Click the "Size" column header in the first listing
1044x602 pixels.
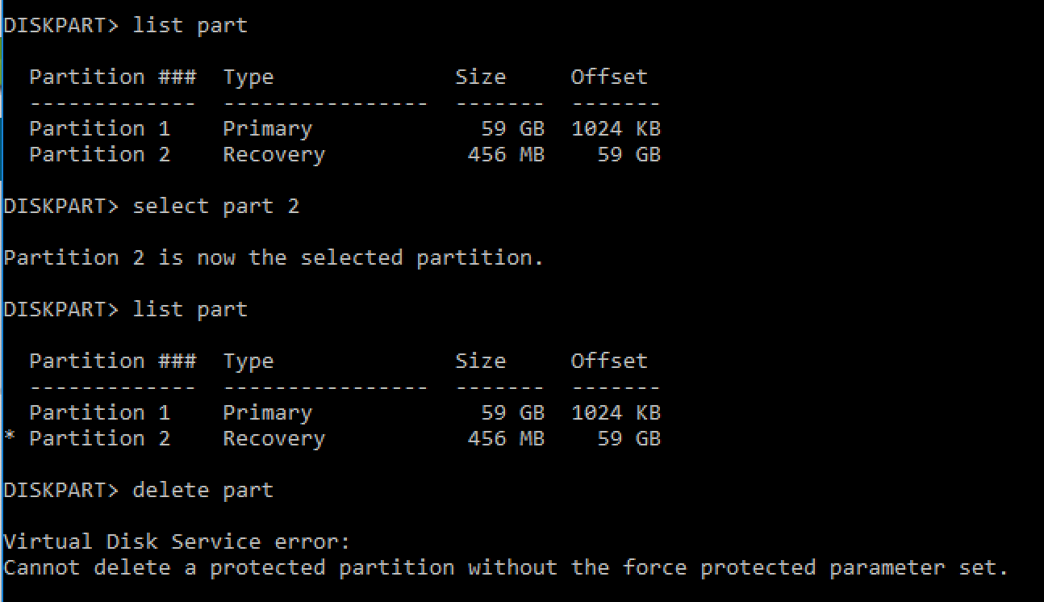tap(480, 77)
